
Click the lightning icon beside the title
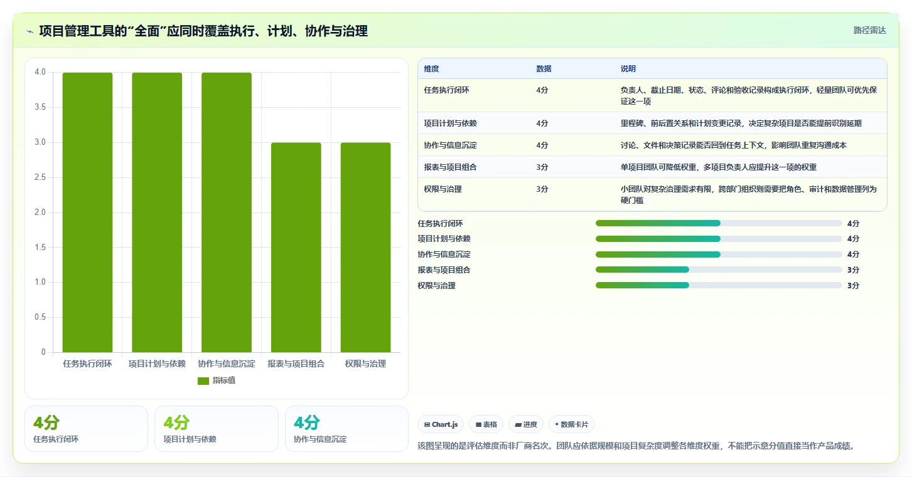point(30,31)
